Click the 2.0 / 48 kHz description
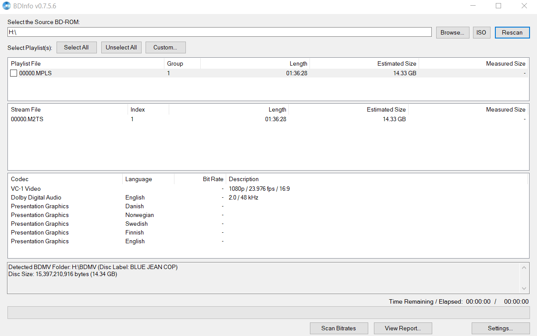This screenshot has width=537, height=336. click(243, 198)
